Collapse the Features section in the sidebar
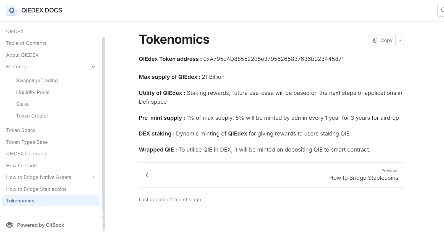 93,67
